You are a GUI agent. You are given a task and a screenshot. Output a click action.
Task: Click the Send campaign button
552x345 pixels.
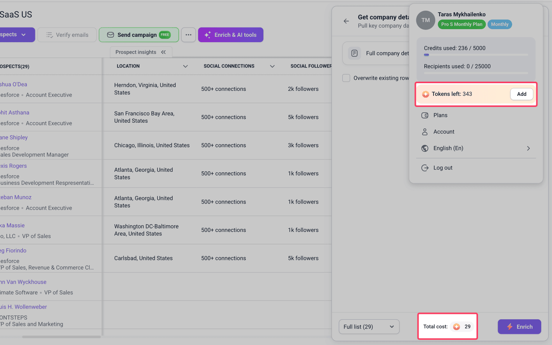coord(139,35)
